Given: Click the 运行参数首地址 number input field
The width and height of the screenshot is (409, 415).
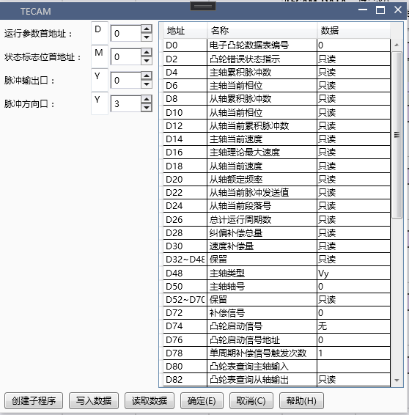Looking at the screenshot, I should click(126, 33).
